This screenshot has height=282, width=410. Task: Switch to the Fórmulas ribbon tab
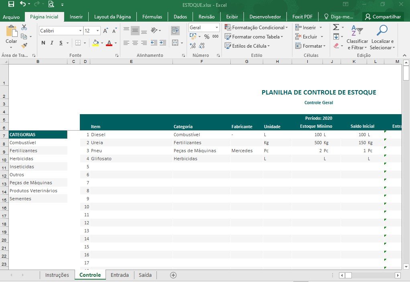coord(152,17)
